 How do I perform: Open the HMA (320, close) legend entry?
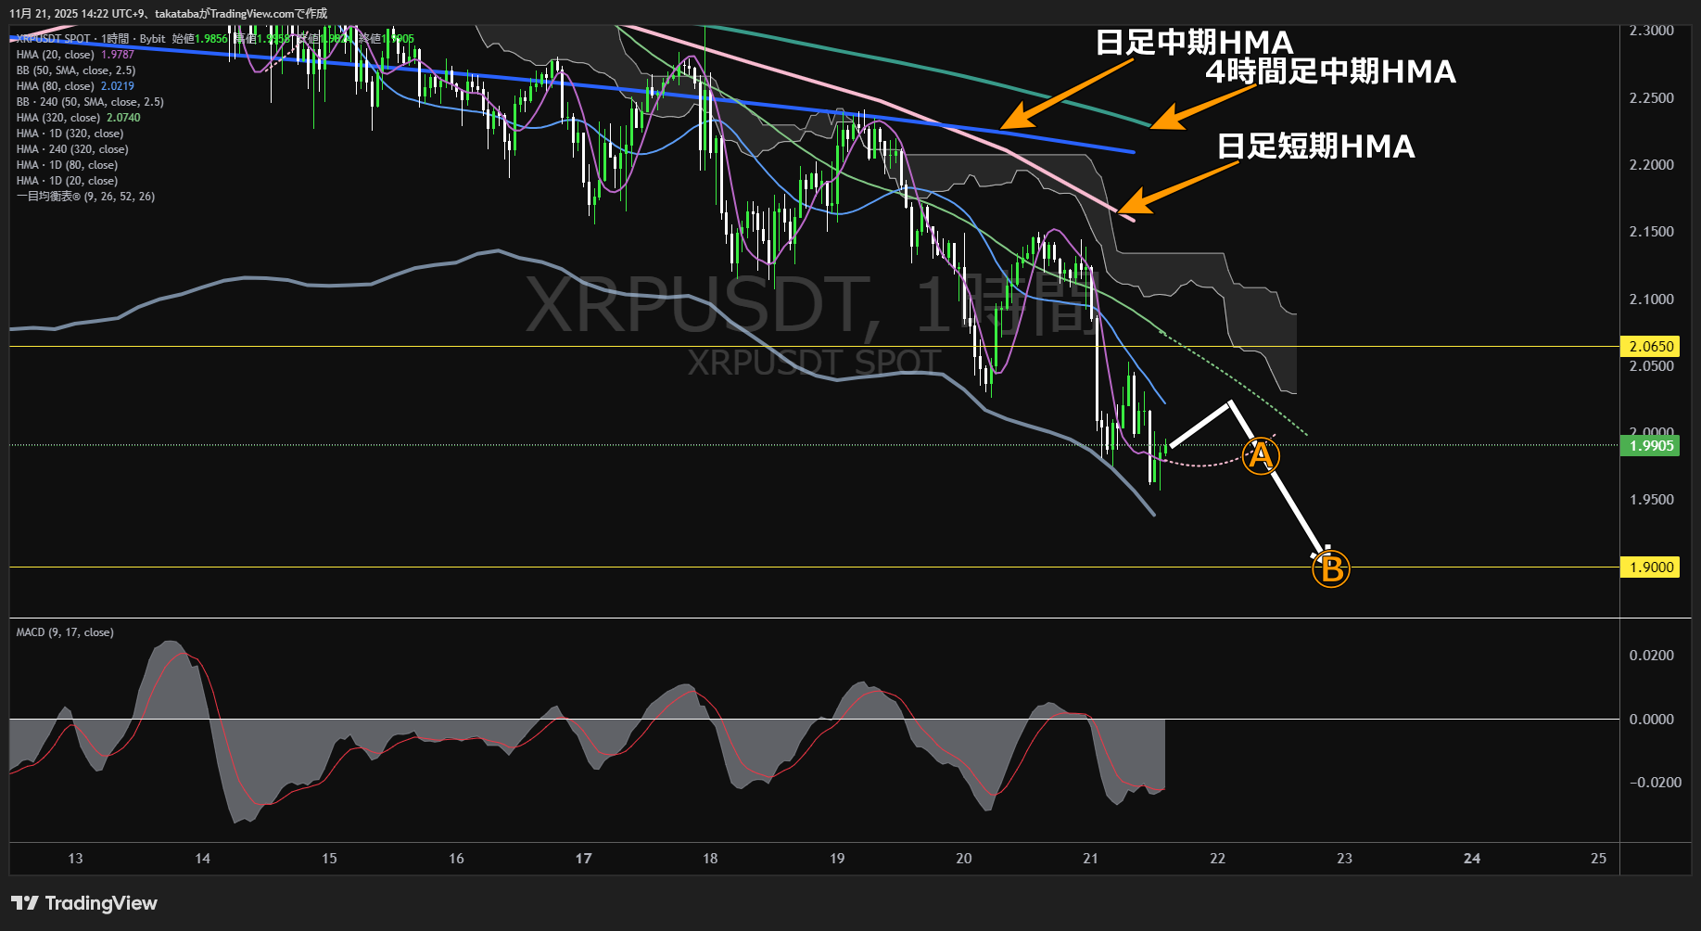(x=58, y=118)
